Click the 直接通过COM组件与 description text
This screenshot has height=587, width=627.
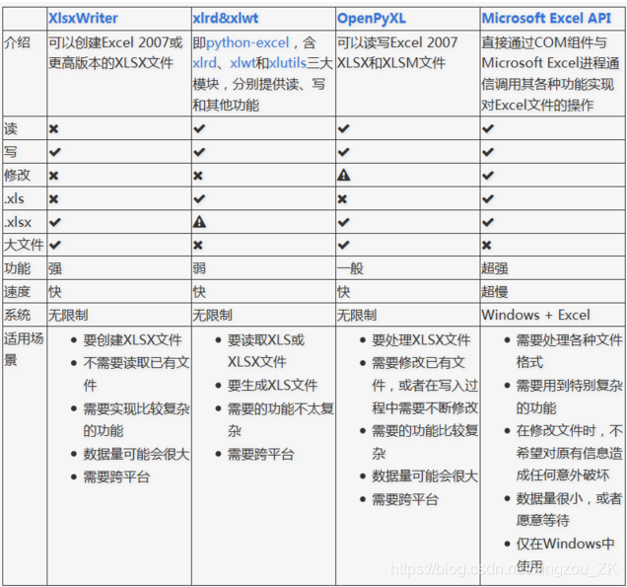click(x=544, y=42)
